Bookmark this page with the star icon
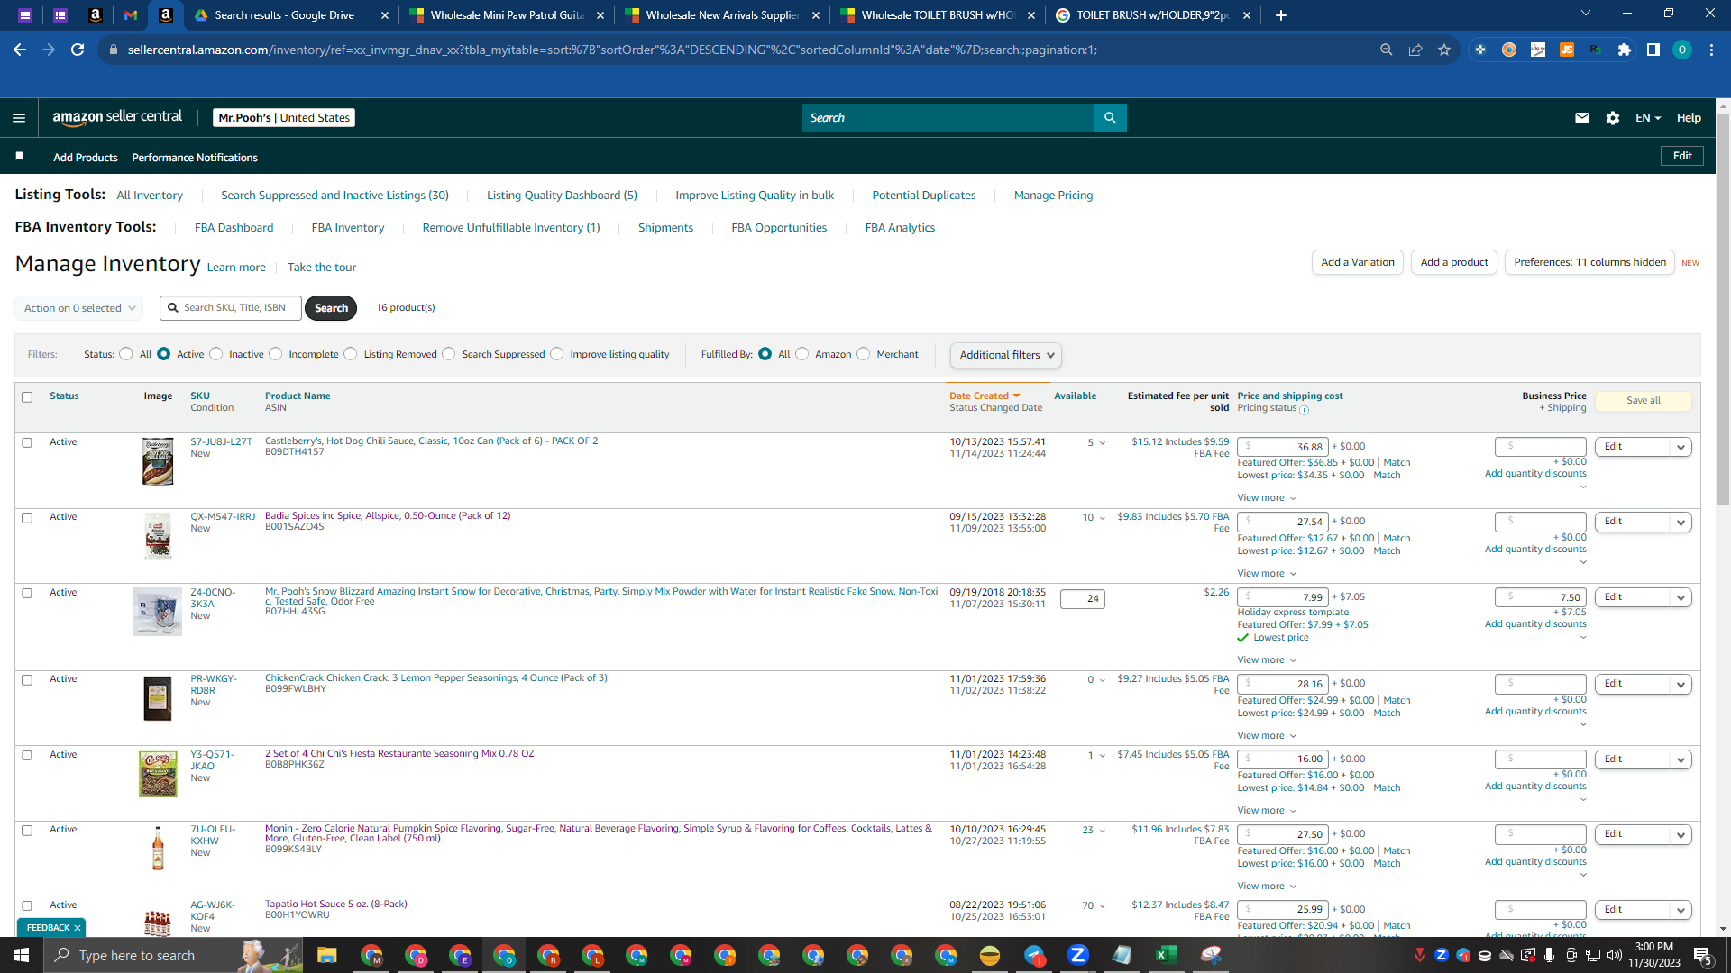 click(1444, 50)
